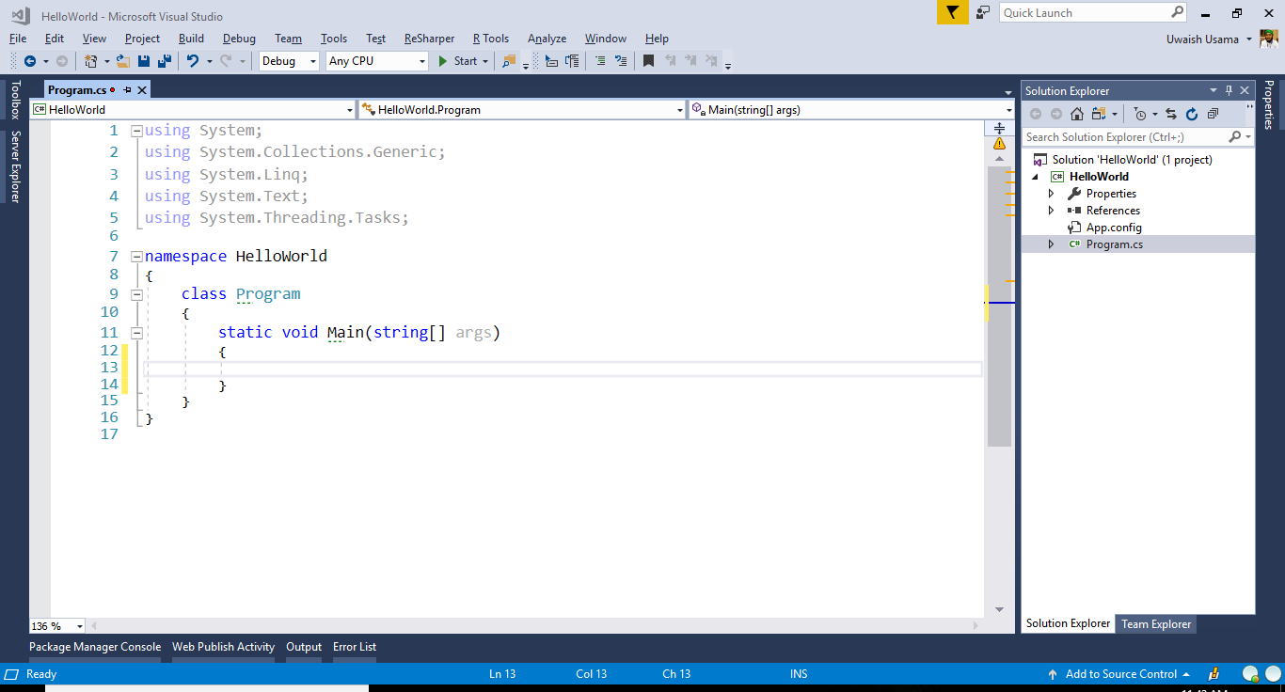This screenshot has width=1285, height=692.
Task: Expand the References node in Solution Explorer
Action: click(1054, 210)
